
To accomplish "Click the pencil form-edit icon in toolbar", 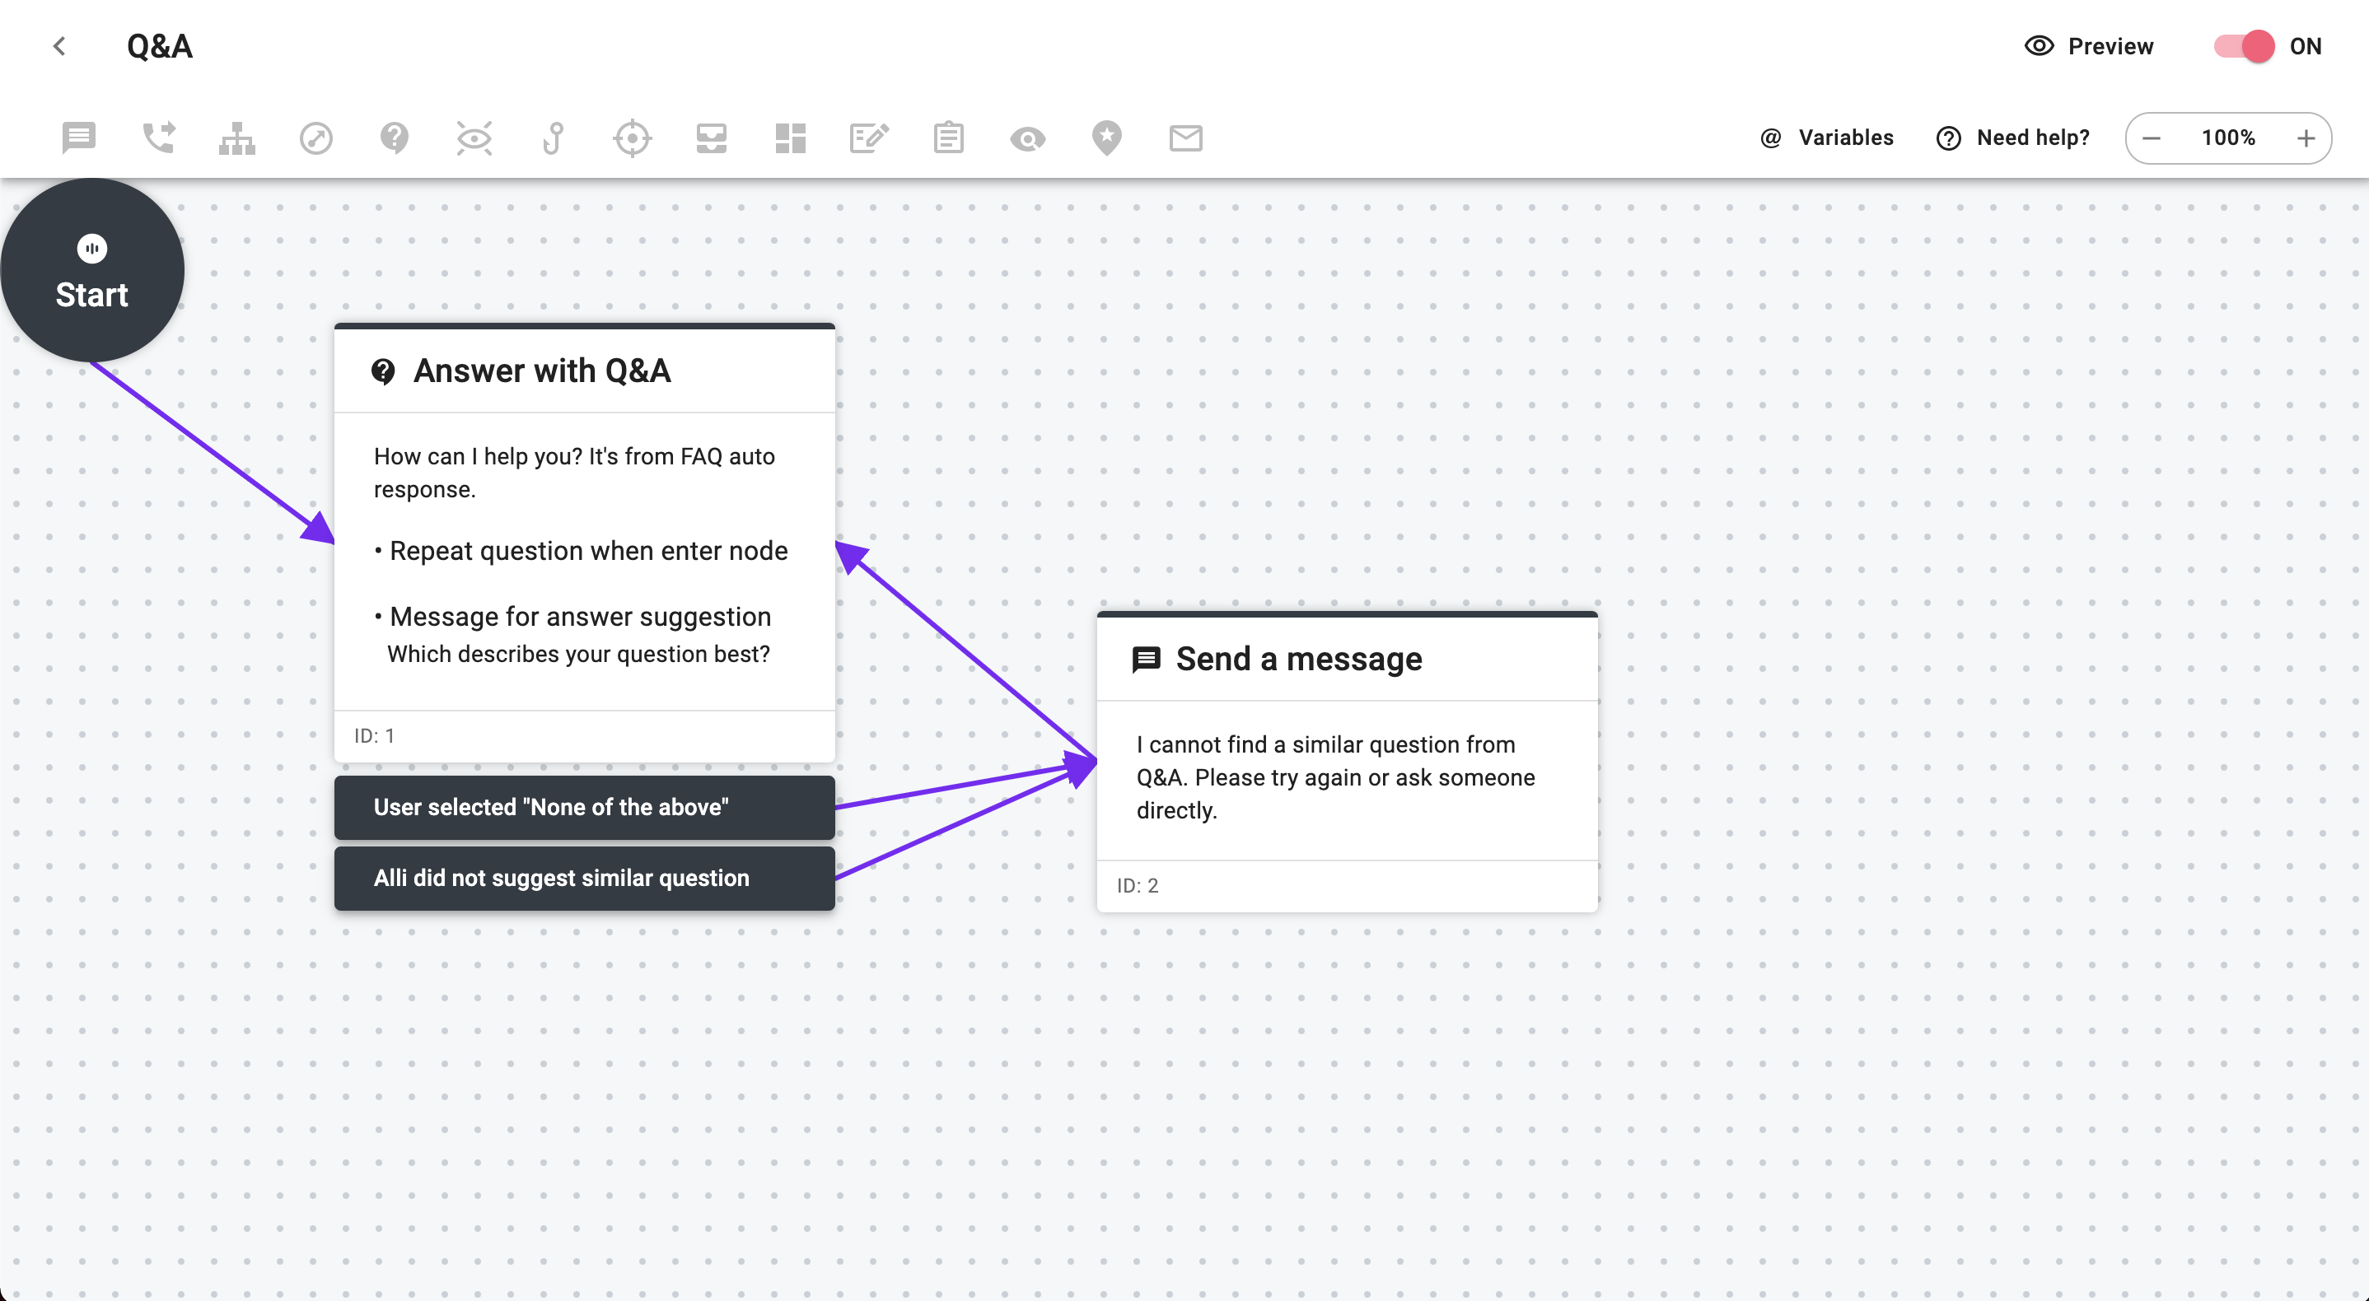I will 868,138.
